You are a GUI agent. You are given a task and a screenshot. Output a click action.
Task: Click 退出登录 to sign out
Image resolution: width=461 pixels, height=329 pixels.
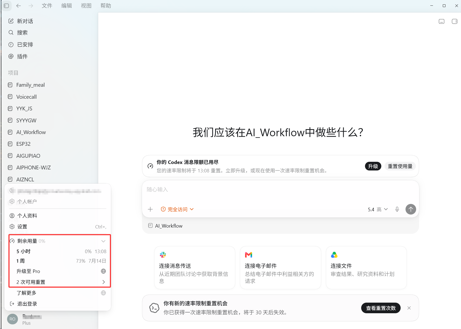(x=58, y=304)
